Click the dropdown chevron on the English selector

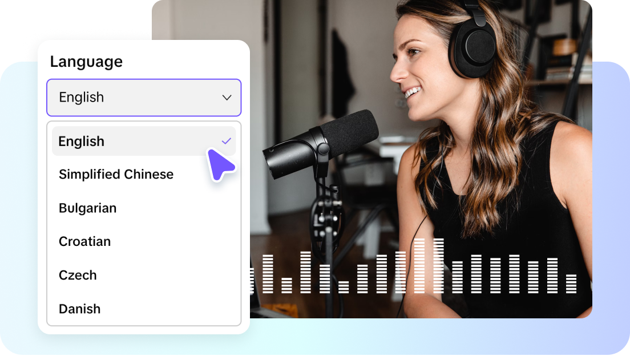coord(227,98)
